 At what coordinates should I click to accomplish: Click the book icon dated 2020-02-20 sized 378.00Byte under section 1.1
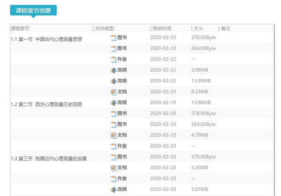click(x=114, y=38)
